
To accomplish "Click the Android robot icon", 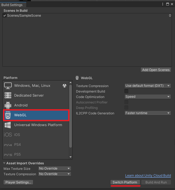I will pyautogui.click(x=8, y=105).
